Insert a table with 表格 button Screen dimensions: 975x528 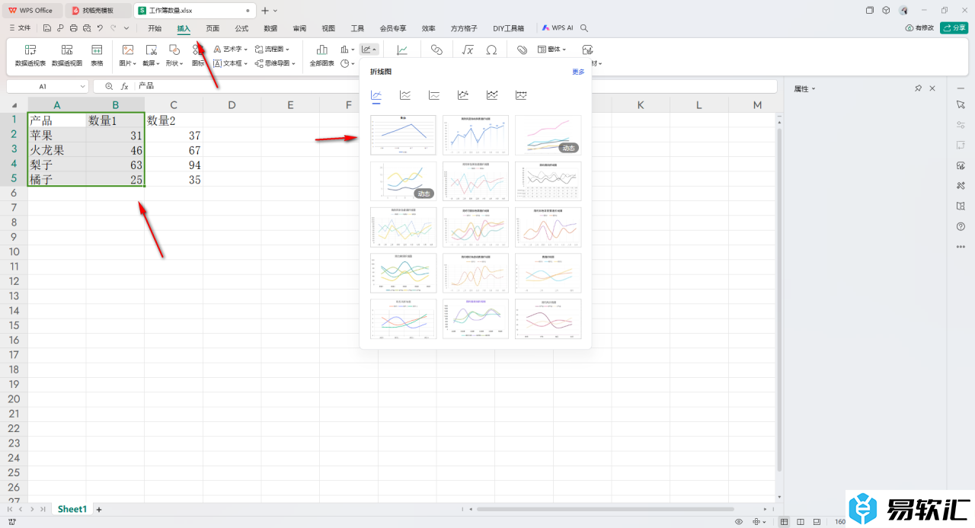(97, 55)
